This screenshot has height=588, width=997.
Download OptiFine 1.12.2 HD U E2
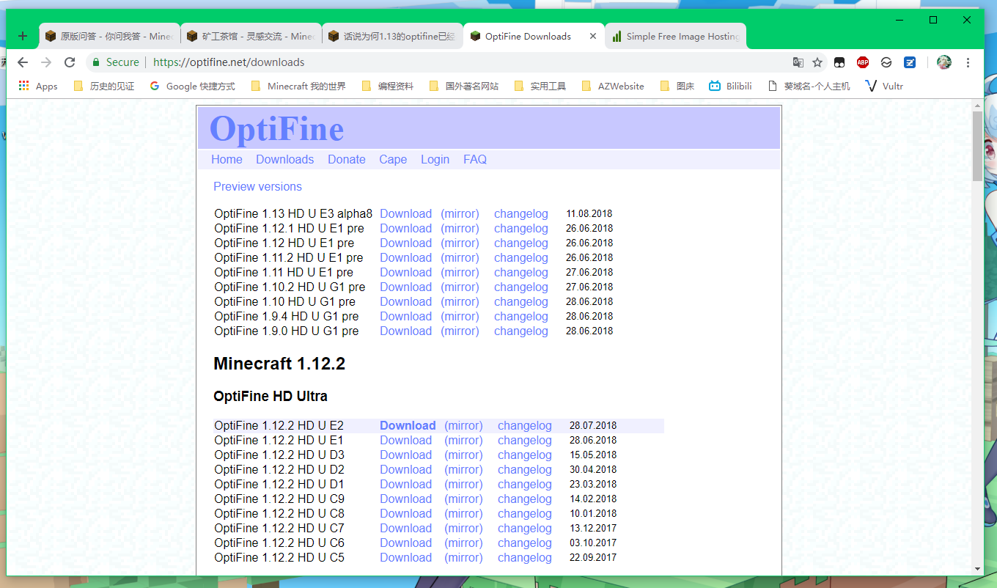[408, 426]
